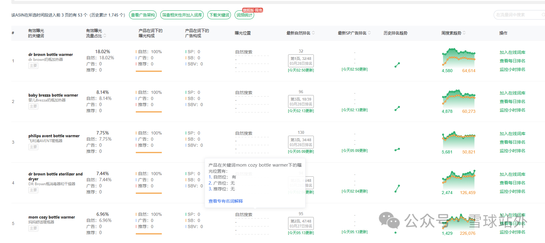Open history rank trend icon for baby brezza bottle warmer
This screenshot has height=243, width=545.
coord(397,109)
